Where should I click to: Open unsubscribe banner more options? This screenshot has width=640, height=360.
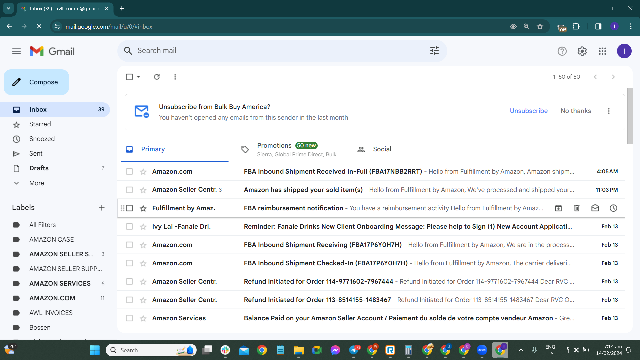tap(609, 111)
